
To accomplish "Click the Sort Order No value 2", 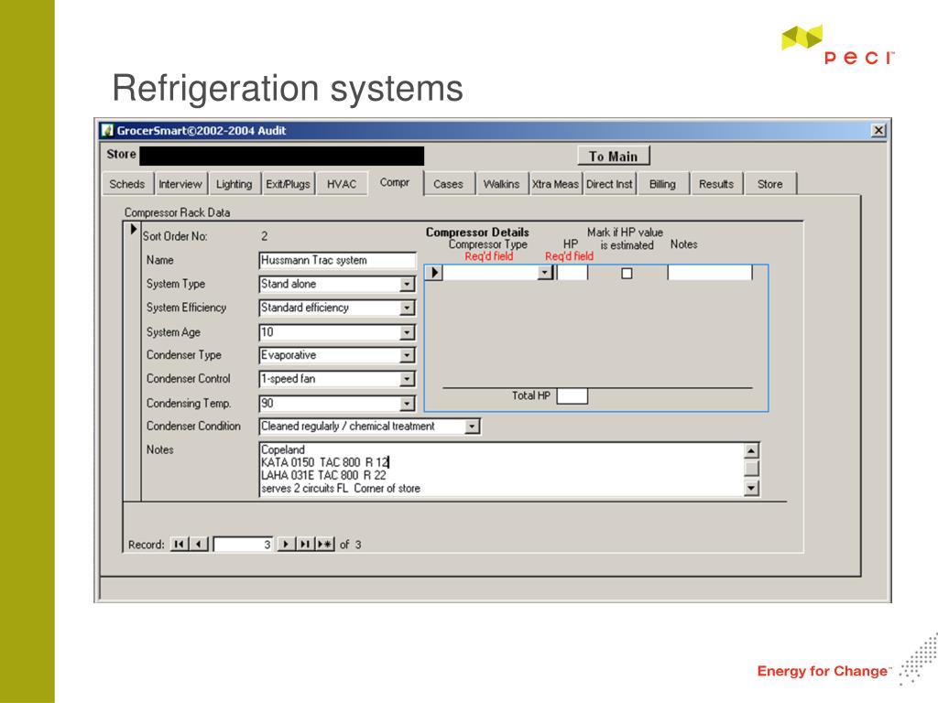I will 265,236.
